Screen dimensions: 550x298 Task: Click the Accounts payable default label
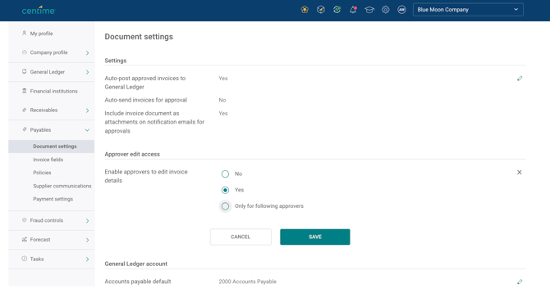coord(138,282)
